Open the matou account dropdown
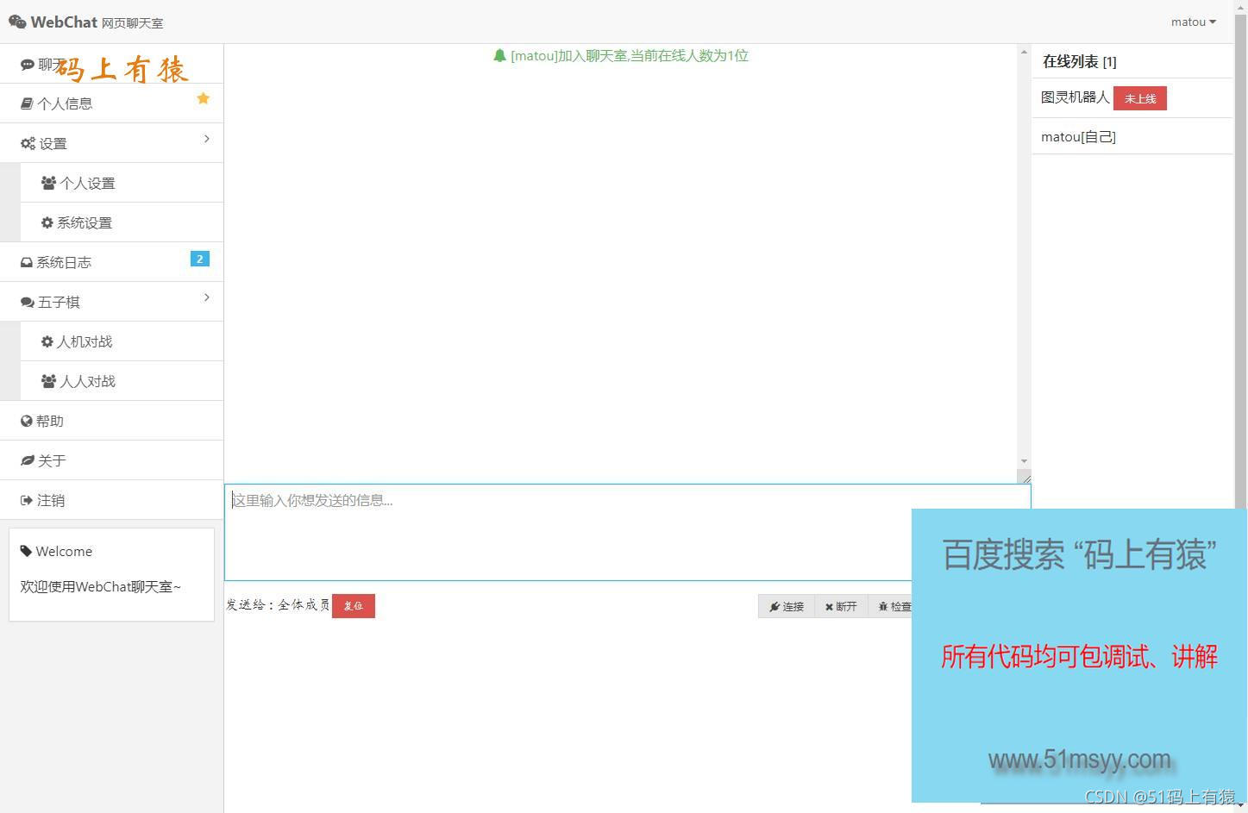Image resolution: width=1248 pixels, height=813 pixels. point(1192,21)
